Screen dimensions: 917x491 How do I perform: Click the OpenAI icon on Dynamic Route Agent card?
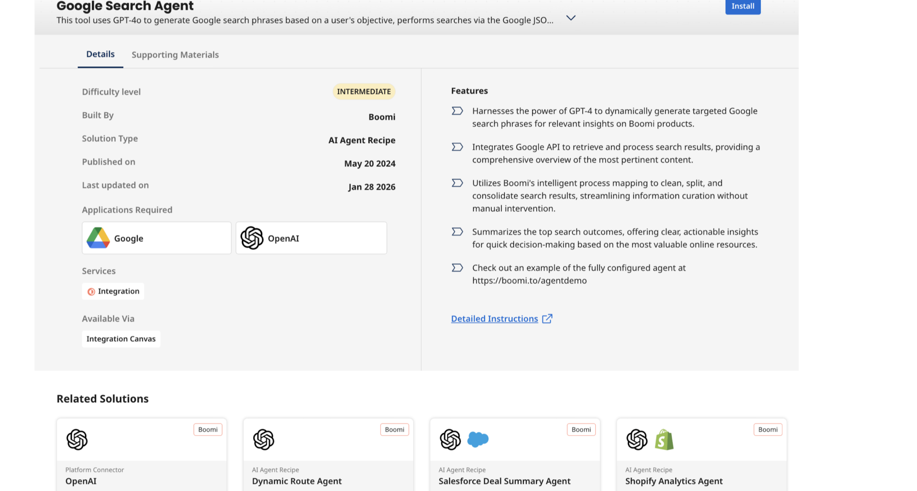point(263,439)
